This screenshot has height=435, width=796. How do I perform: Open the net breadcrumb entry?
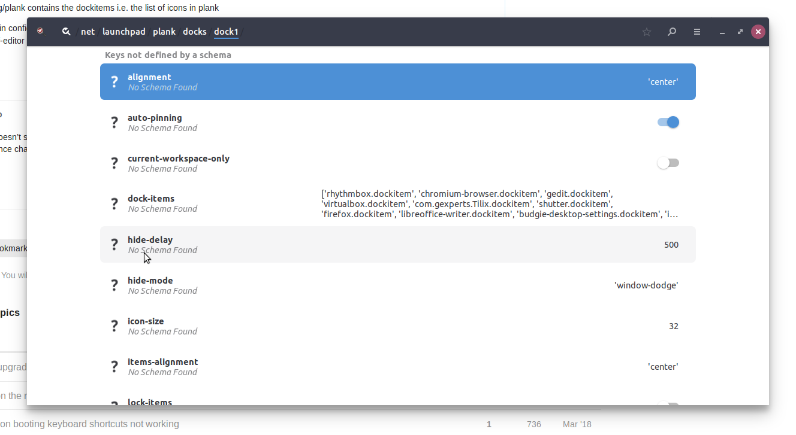[x=88, y=32]
